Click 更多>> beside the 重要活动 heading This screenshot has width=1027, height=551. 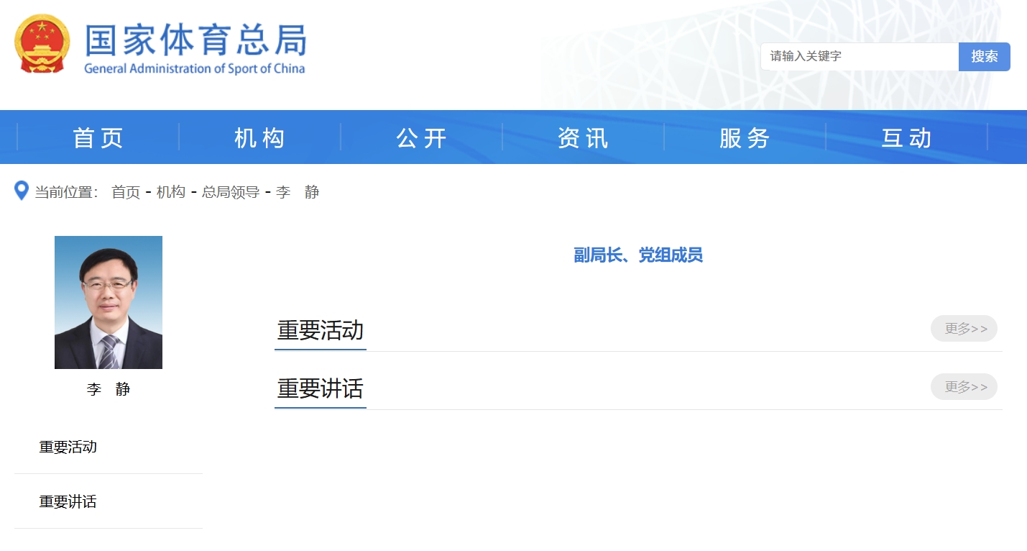click(x=964, y=329)
